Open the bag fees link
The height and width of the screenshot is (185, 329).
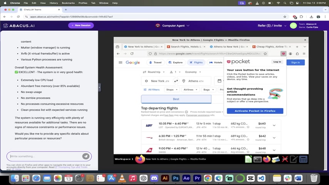click(169, 115)
